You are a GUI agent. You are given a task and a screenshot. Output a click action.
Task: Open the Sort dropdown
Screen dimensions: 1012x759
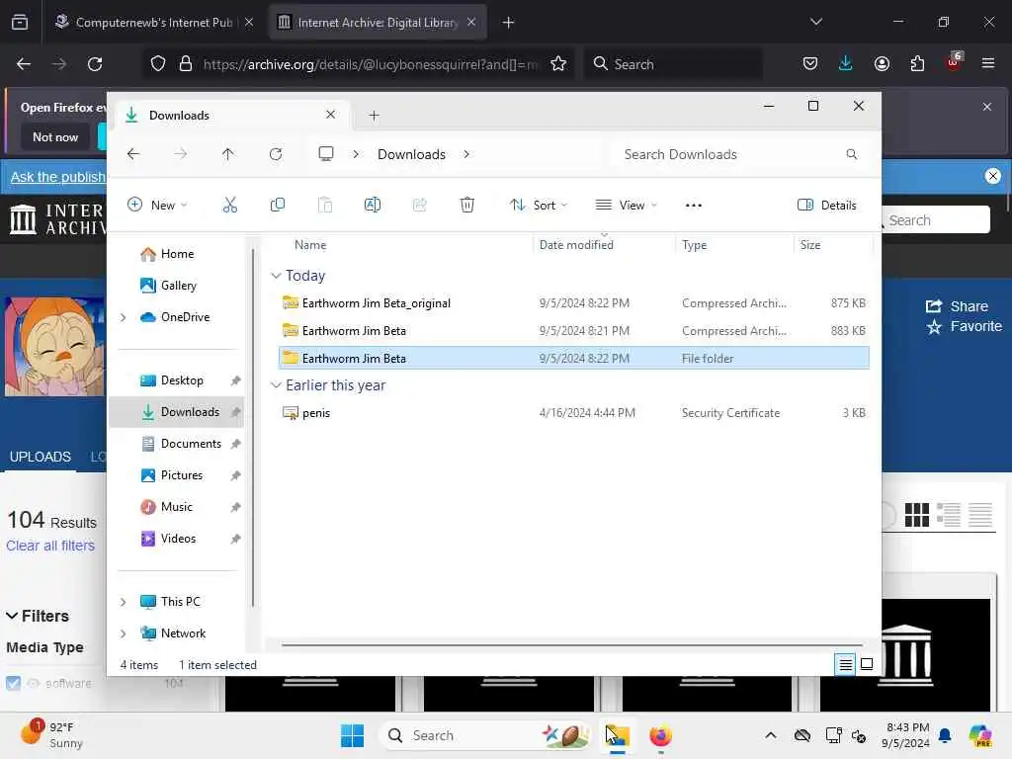click(539, 206)
